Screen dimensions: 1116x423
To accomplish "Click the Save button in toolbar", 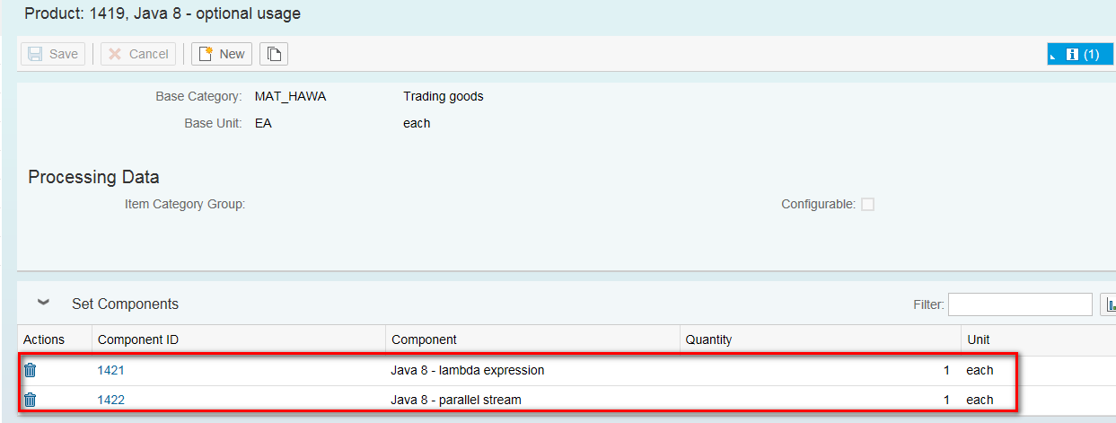I will point(53,54).
